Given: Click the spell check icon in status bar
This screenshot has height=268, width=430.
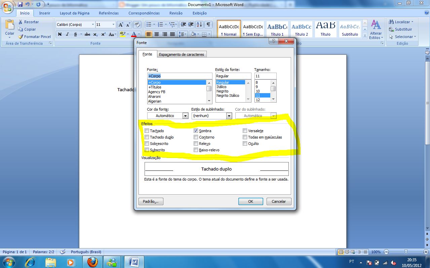Looking at the screenshot, I should click(x=63, y=252).
